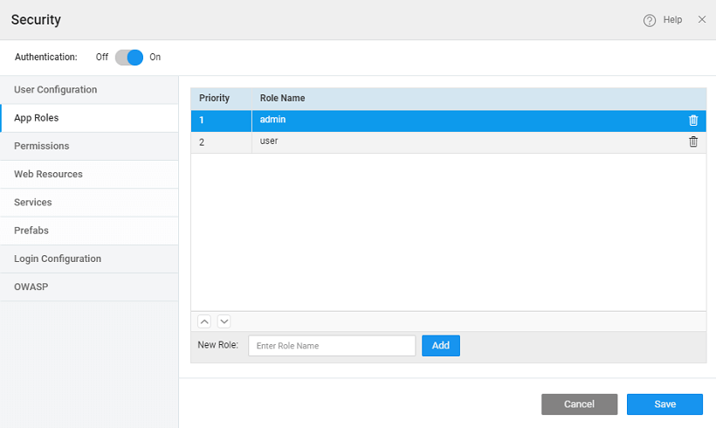Select the user role row
Screen dimensions: 716x428
coord(437,142)
